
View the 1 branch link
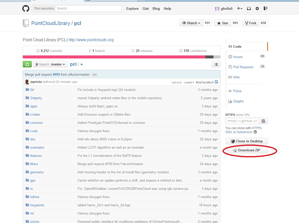click(x=97, y=51)
